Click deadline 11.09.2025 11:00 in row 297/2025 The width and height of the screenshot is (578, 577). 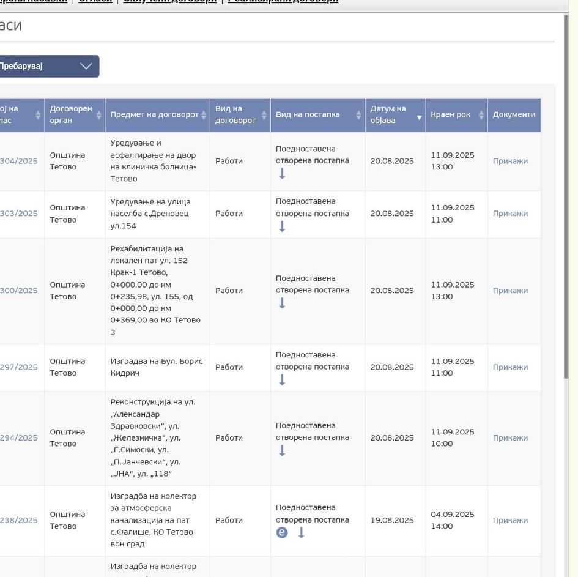click(453, 367)
